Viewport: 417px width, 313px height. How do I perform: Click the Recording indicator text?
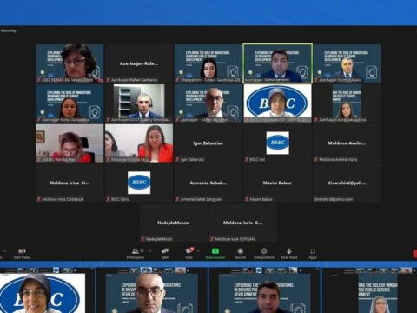point(8,30)
